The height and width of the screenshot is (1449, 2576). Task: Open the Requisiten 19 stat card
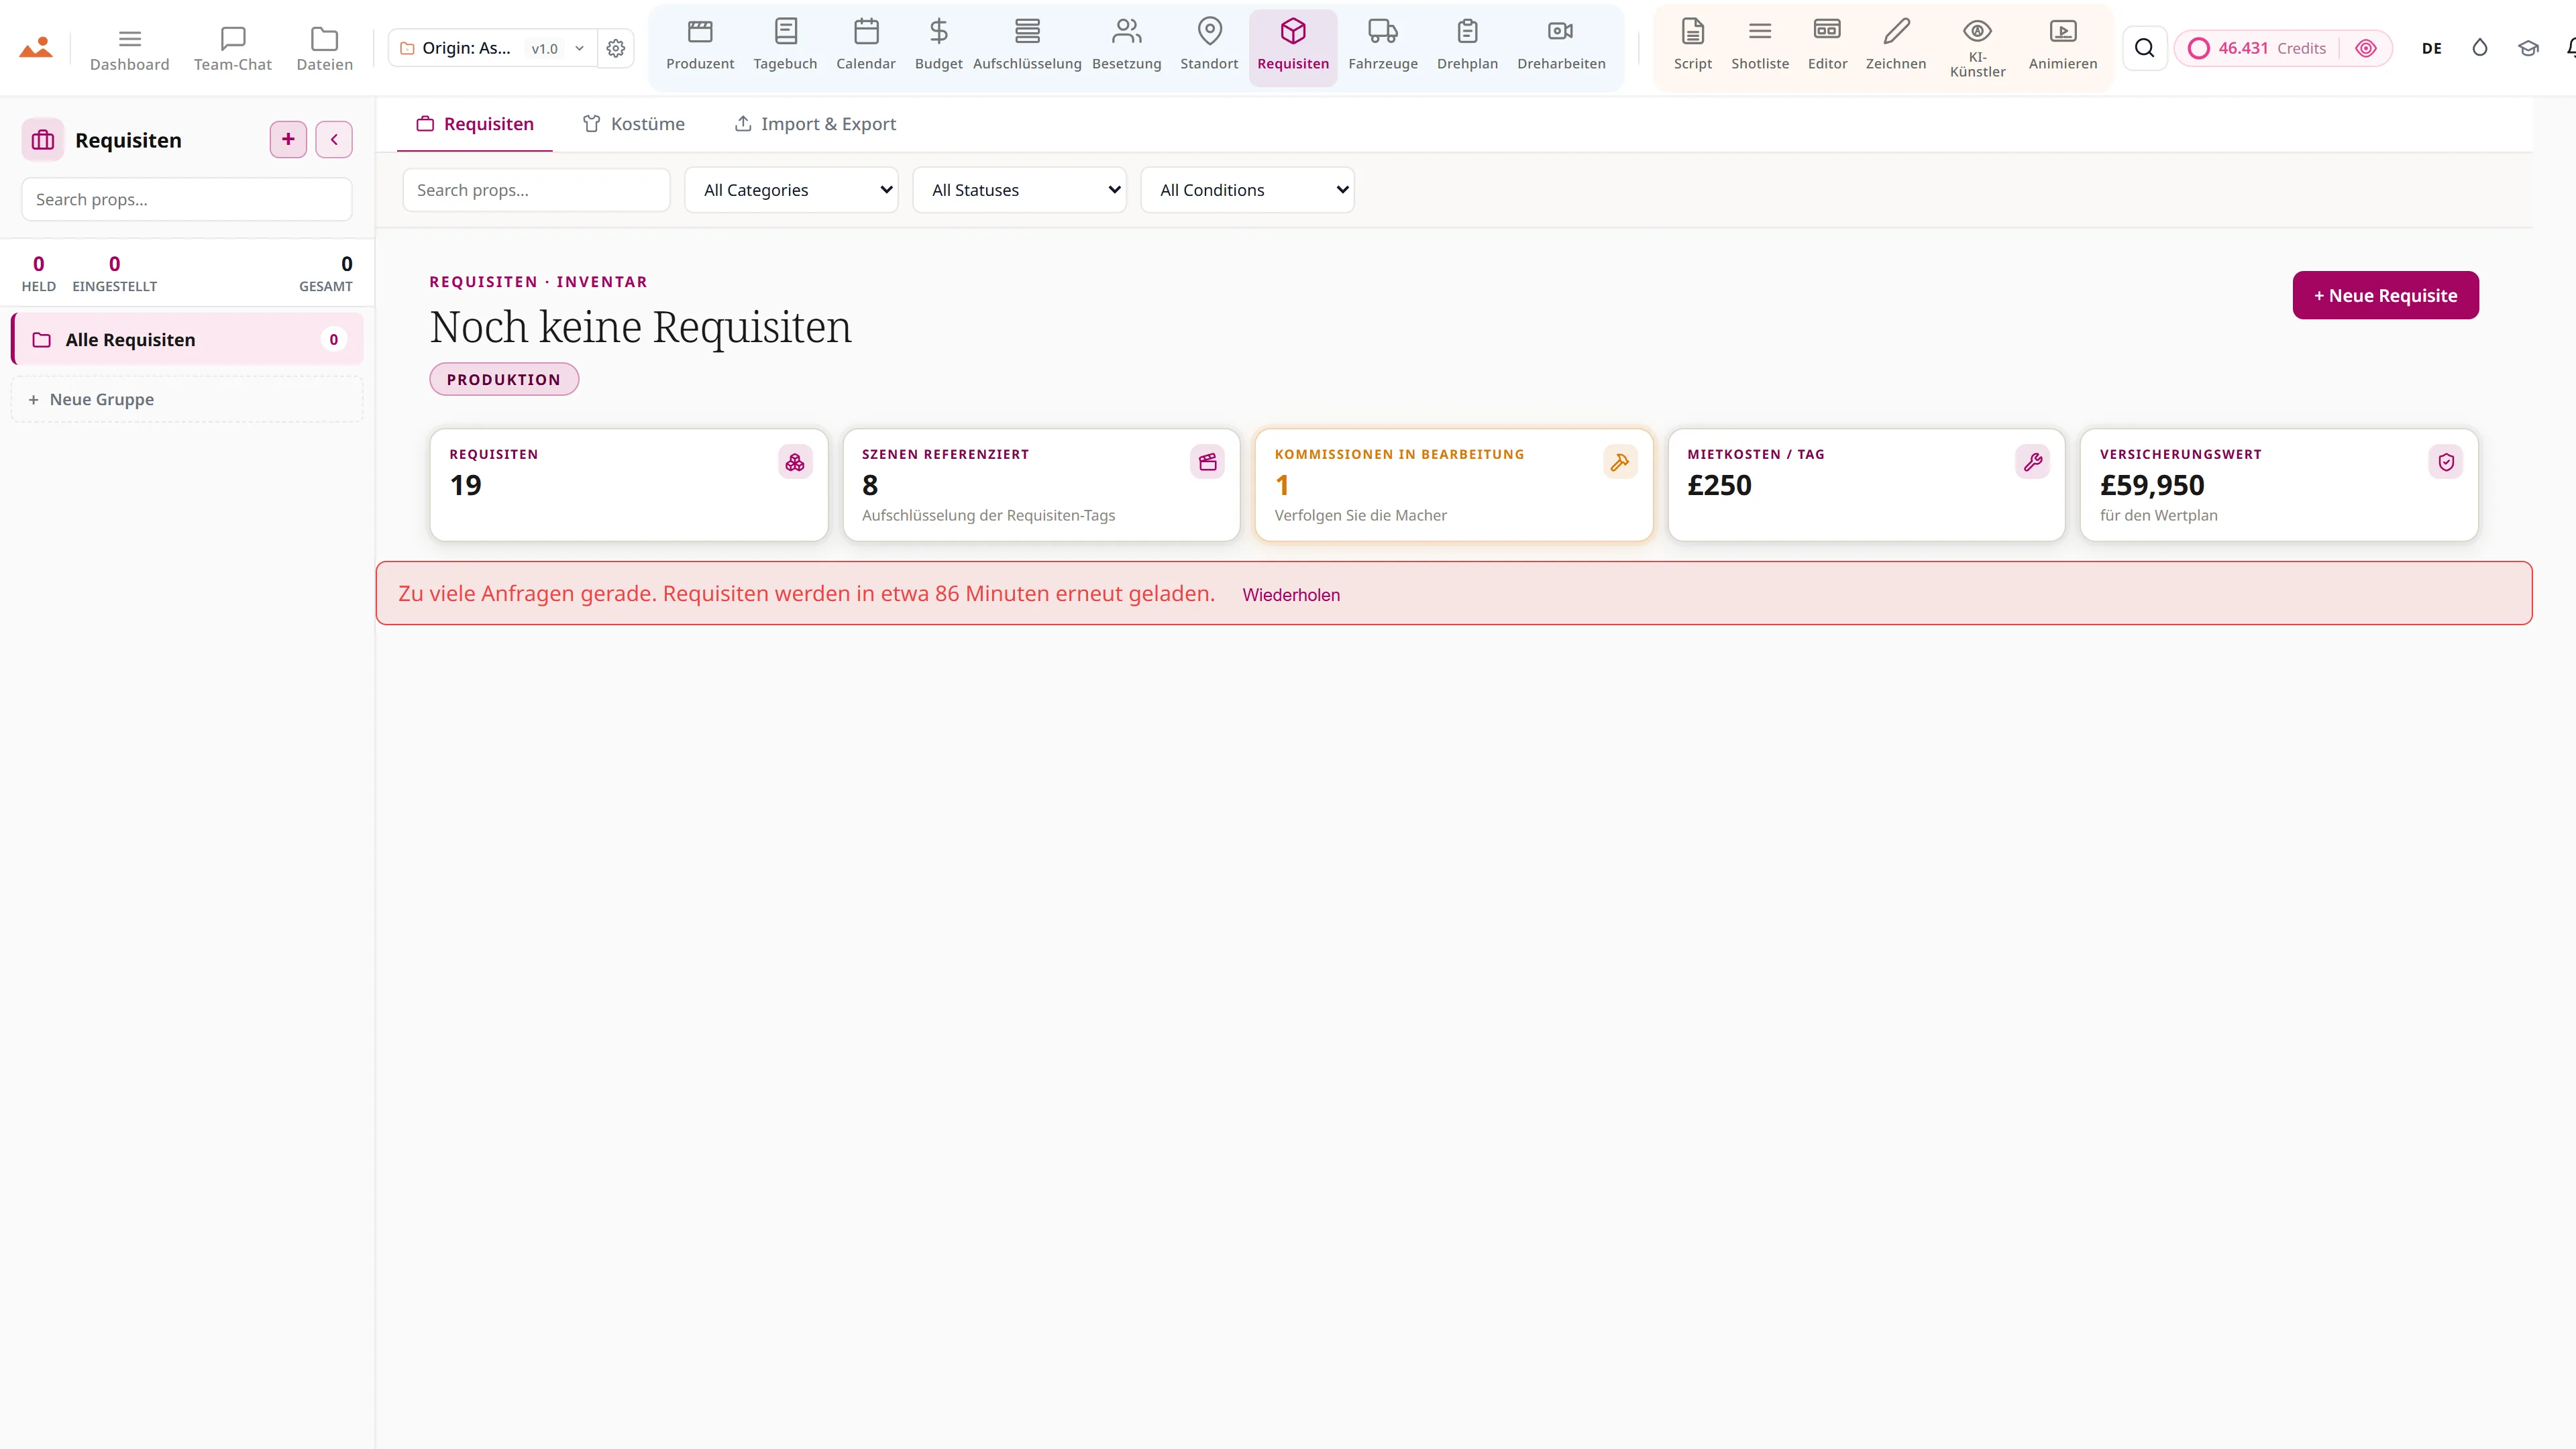pyautogui.click(x=629, y=485)
